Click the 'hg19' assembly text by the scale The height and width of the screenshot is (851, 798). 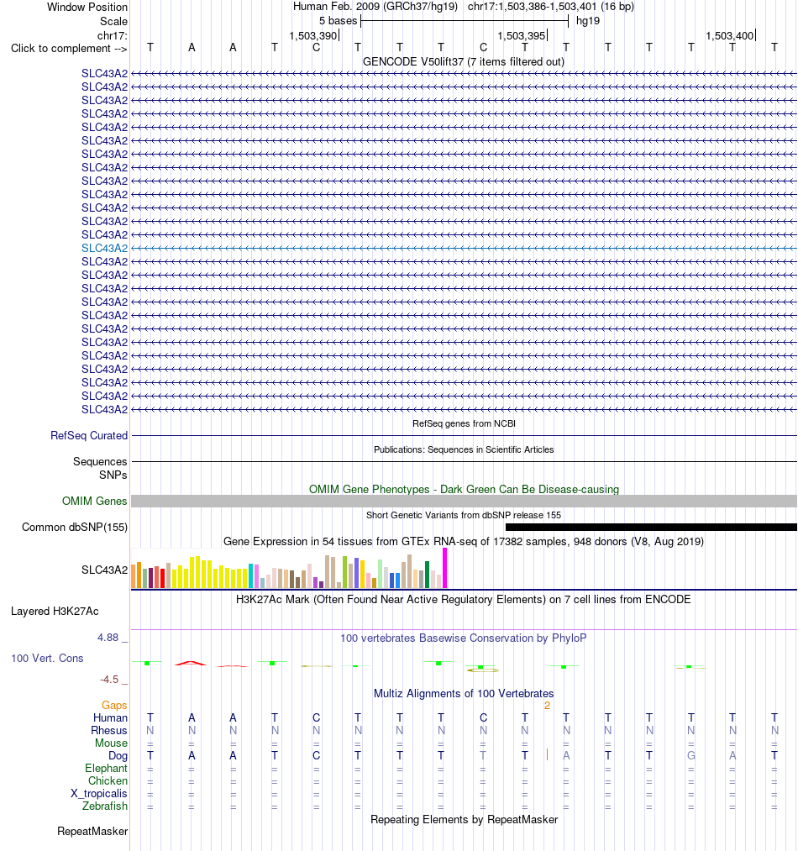click(588, 21)
